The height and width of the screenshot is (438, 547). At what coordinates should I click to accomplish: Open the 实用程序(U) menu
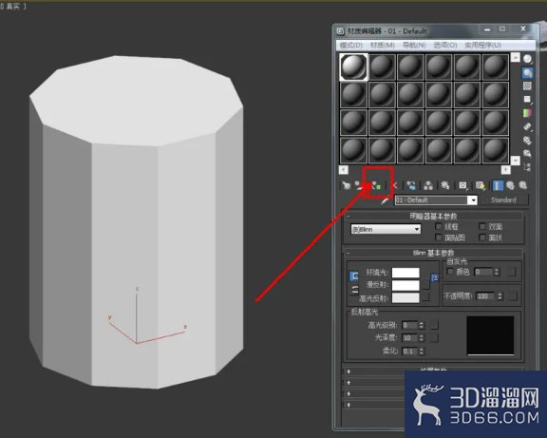482,46
